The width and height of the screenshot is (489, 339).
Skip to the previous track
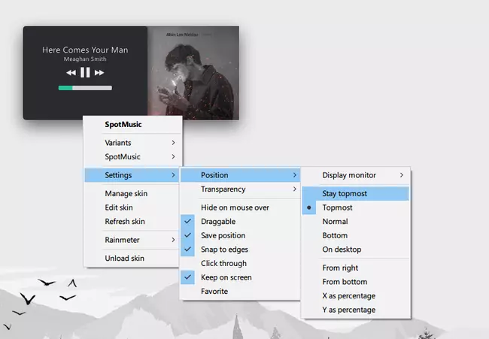pos(71,73)
